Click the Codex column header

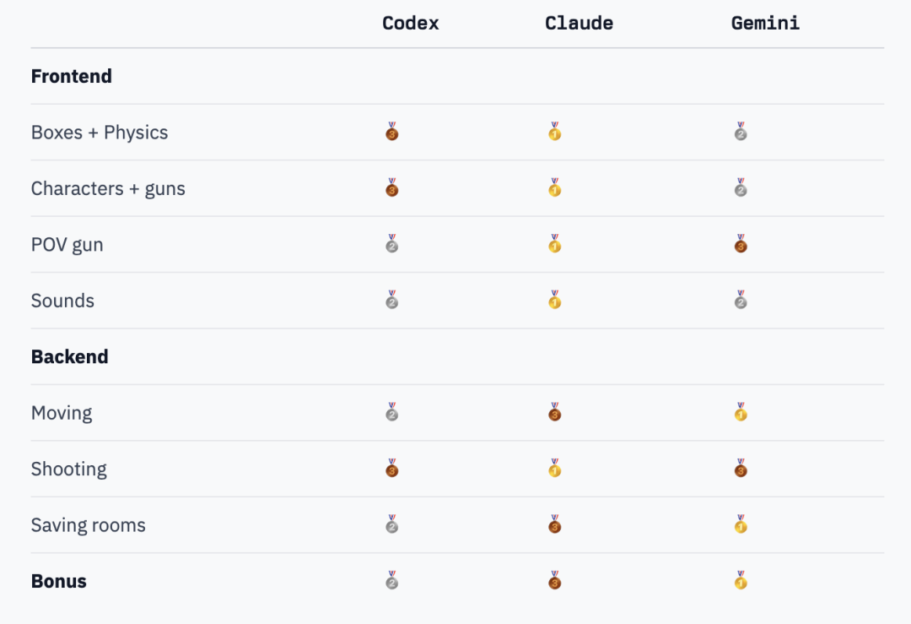pyautogui.click(x=411, y=24)
